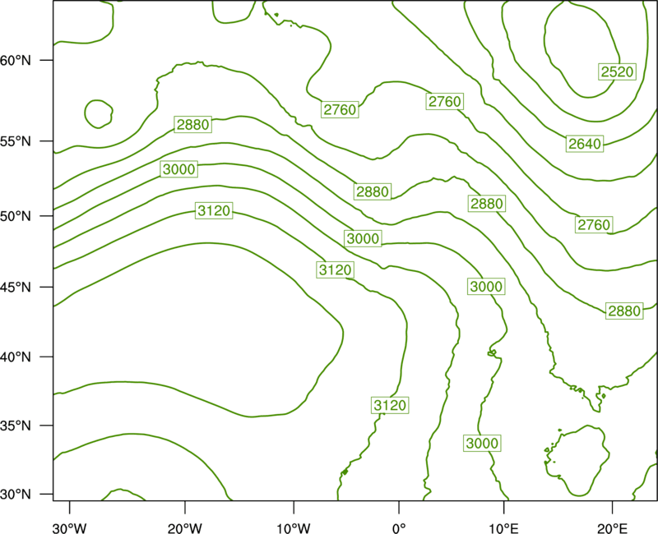Select the westernmost 2760 contour label
Image resolution: width=658 pixels, height=534 pixels.
(x=340, y=109)
